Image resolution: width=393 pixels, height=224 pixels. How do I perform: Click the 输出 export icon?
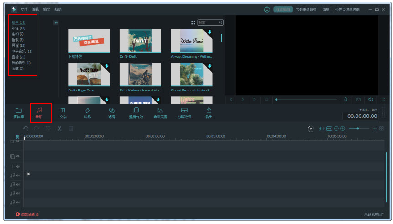click(x=209, y=112)
